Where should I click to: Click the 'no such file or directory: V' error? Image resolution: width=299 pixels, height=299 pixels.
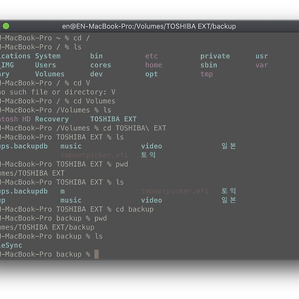(x=58, y=92)
